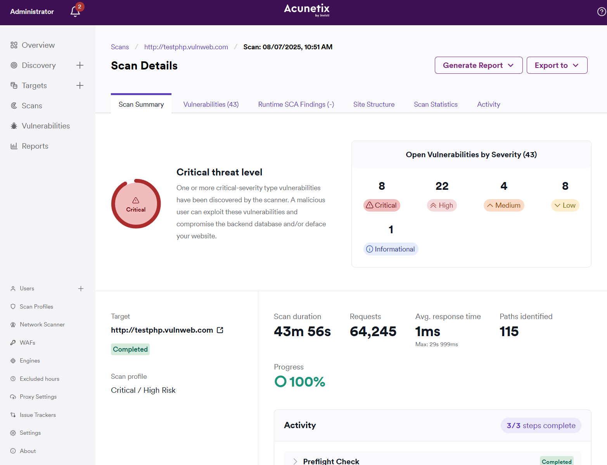Click the red circular threat level gauge

click(136, 204)
